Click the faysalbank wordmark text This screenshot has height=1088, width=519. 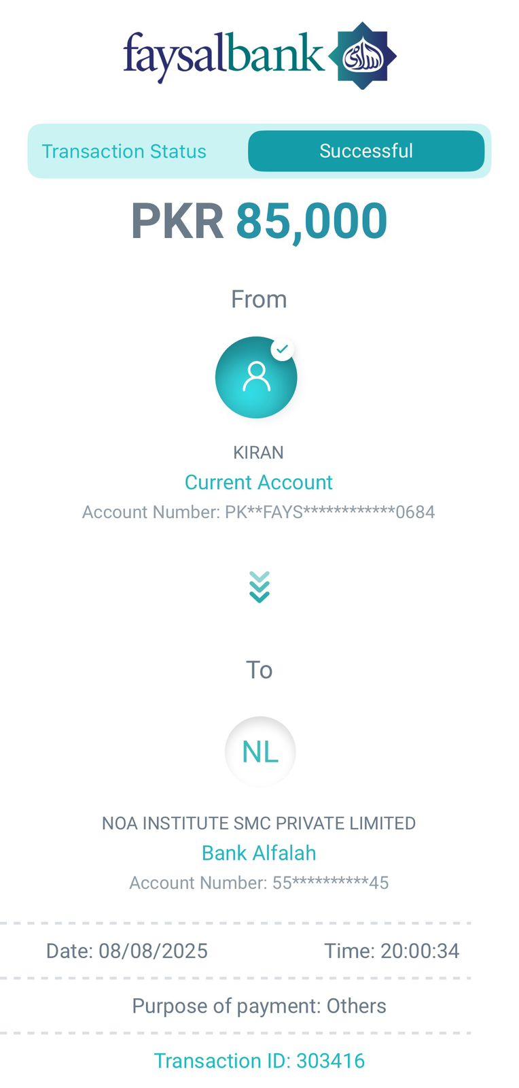pos(223,55)
